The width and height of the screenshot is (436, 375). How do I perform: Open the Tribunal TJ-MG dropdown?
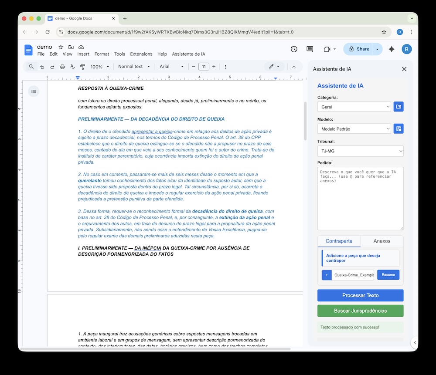[x=360, y=151]
